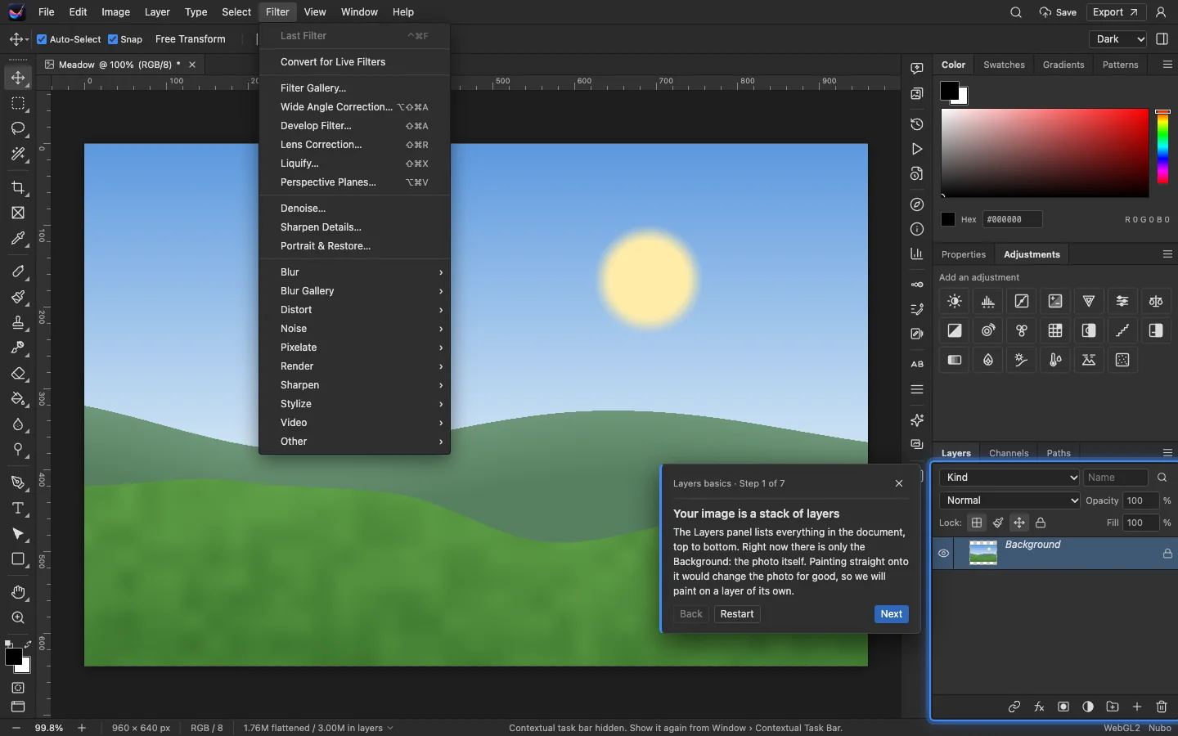Hide the Background layer visibility eye

[x=943, y=554]
